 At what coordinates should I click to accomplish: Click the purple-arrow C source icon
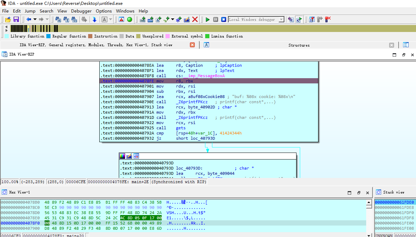pos(291,19)
